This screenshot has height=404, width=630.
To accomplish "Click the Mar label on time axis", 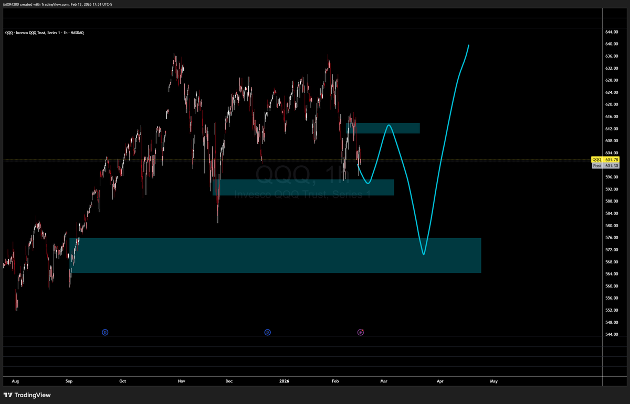I will [x=384, y=381].
